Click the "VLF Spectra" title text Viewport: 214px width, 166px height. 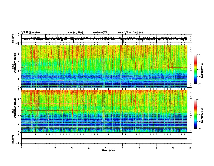click(31, 33)
